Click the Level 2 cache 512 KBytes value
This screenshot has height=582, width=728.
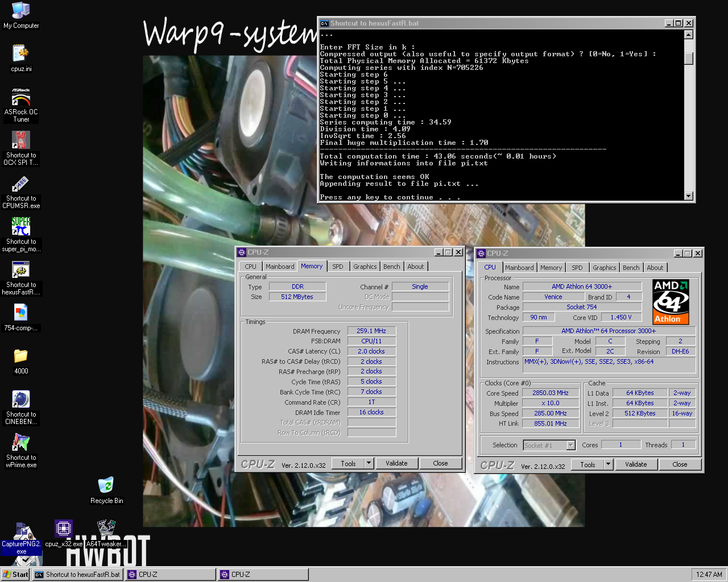(x=640, y=413)
